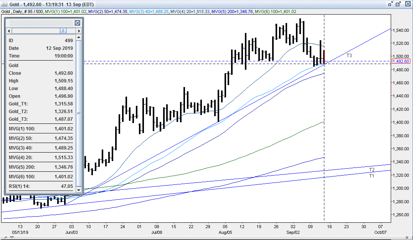
Task: Click the data panel's horizontal scrollbar thumb
Action: pyautogui.click(x=63, y=31)
